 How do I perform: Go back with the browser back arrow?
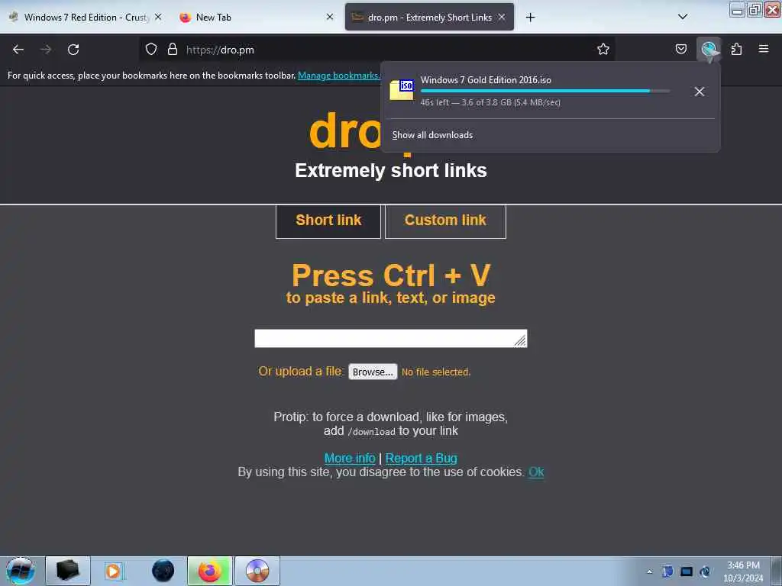point(18,50)
